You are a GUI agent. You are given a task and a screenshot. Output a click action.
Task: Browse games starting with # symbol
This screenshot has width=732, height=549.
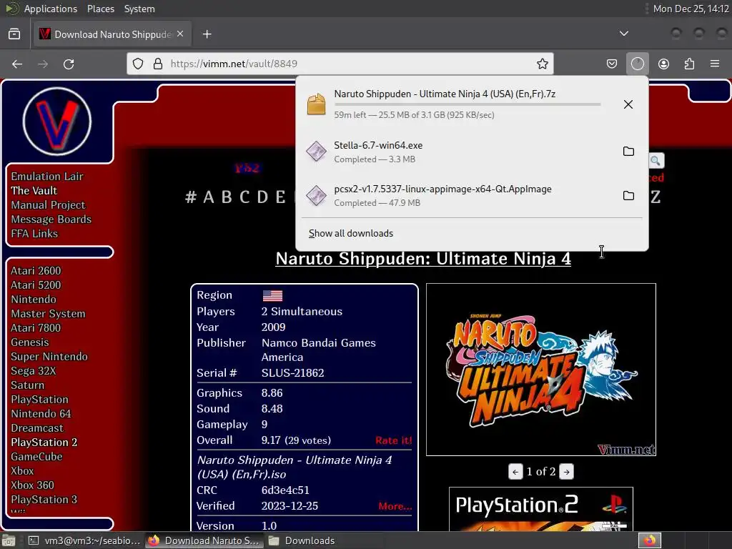tap(190, 197)
